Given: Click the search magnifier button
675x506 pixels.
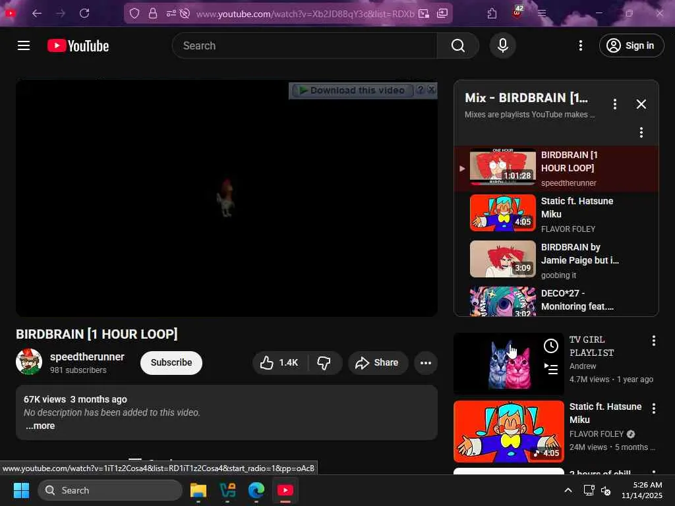Looking at the screenshot, I should pyautogui.click(x=457, y=45).
